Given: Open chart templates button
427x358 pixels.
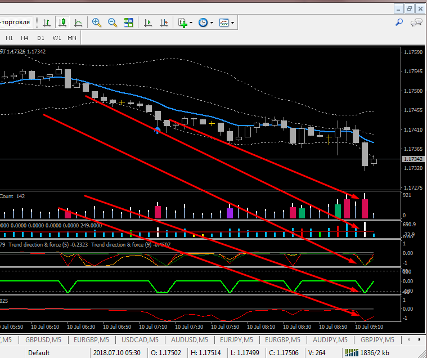Looking at the screenshot, I should (x=224, y=23).
